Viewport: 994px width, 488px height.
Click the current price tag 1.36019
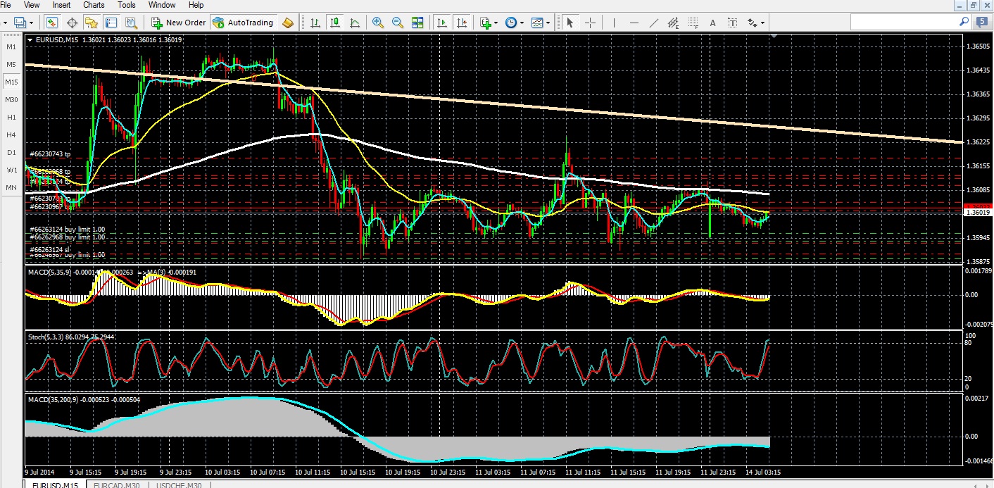coord(977,212)
